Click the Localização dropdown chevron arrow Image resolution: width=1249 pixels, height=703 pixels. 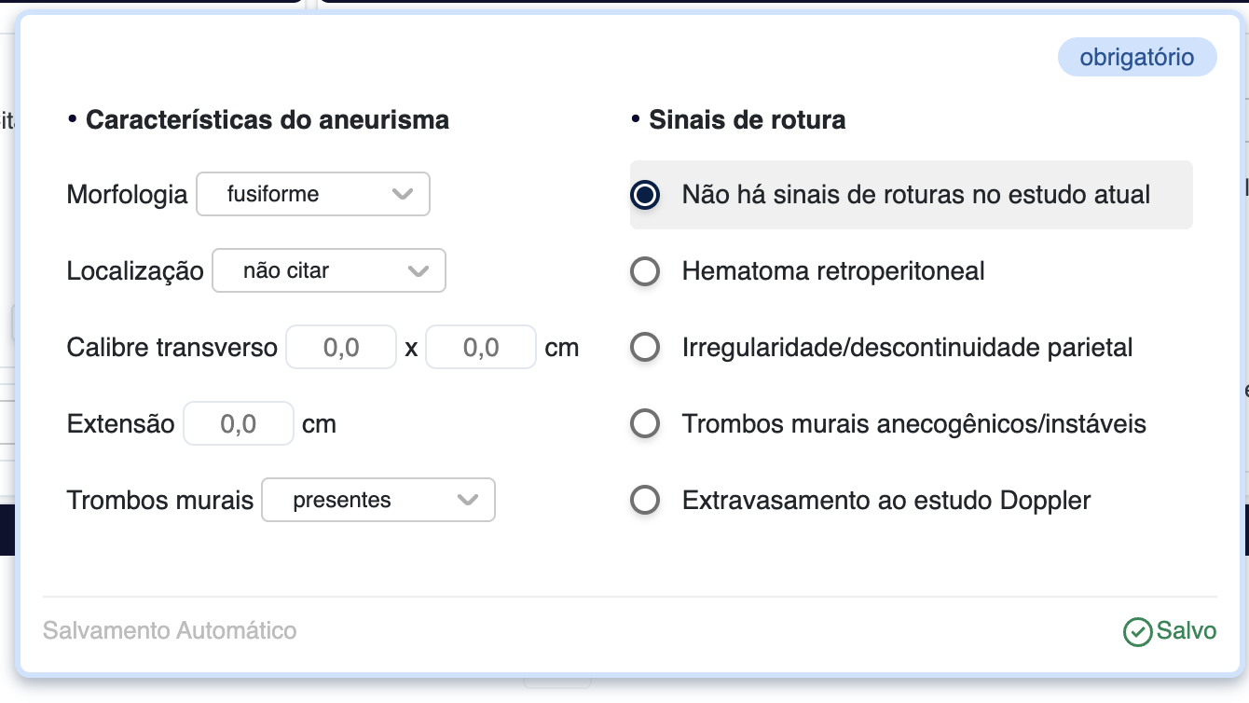pos(419,270)
